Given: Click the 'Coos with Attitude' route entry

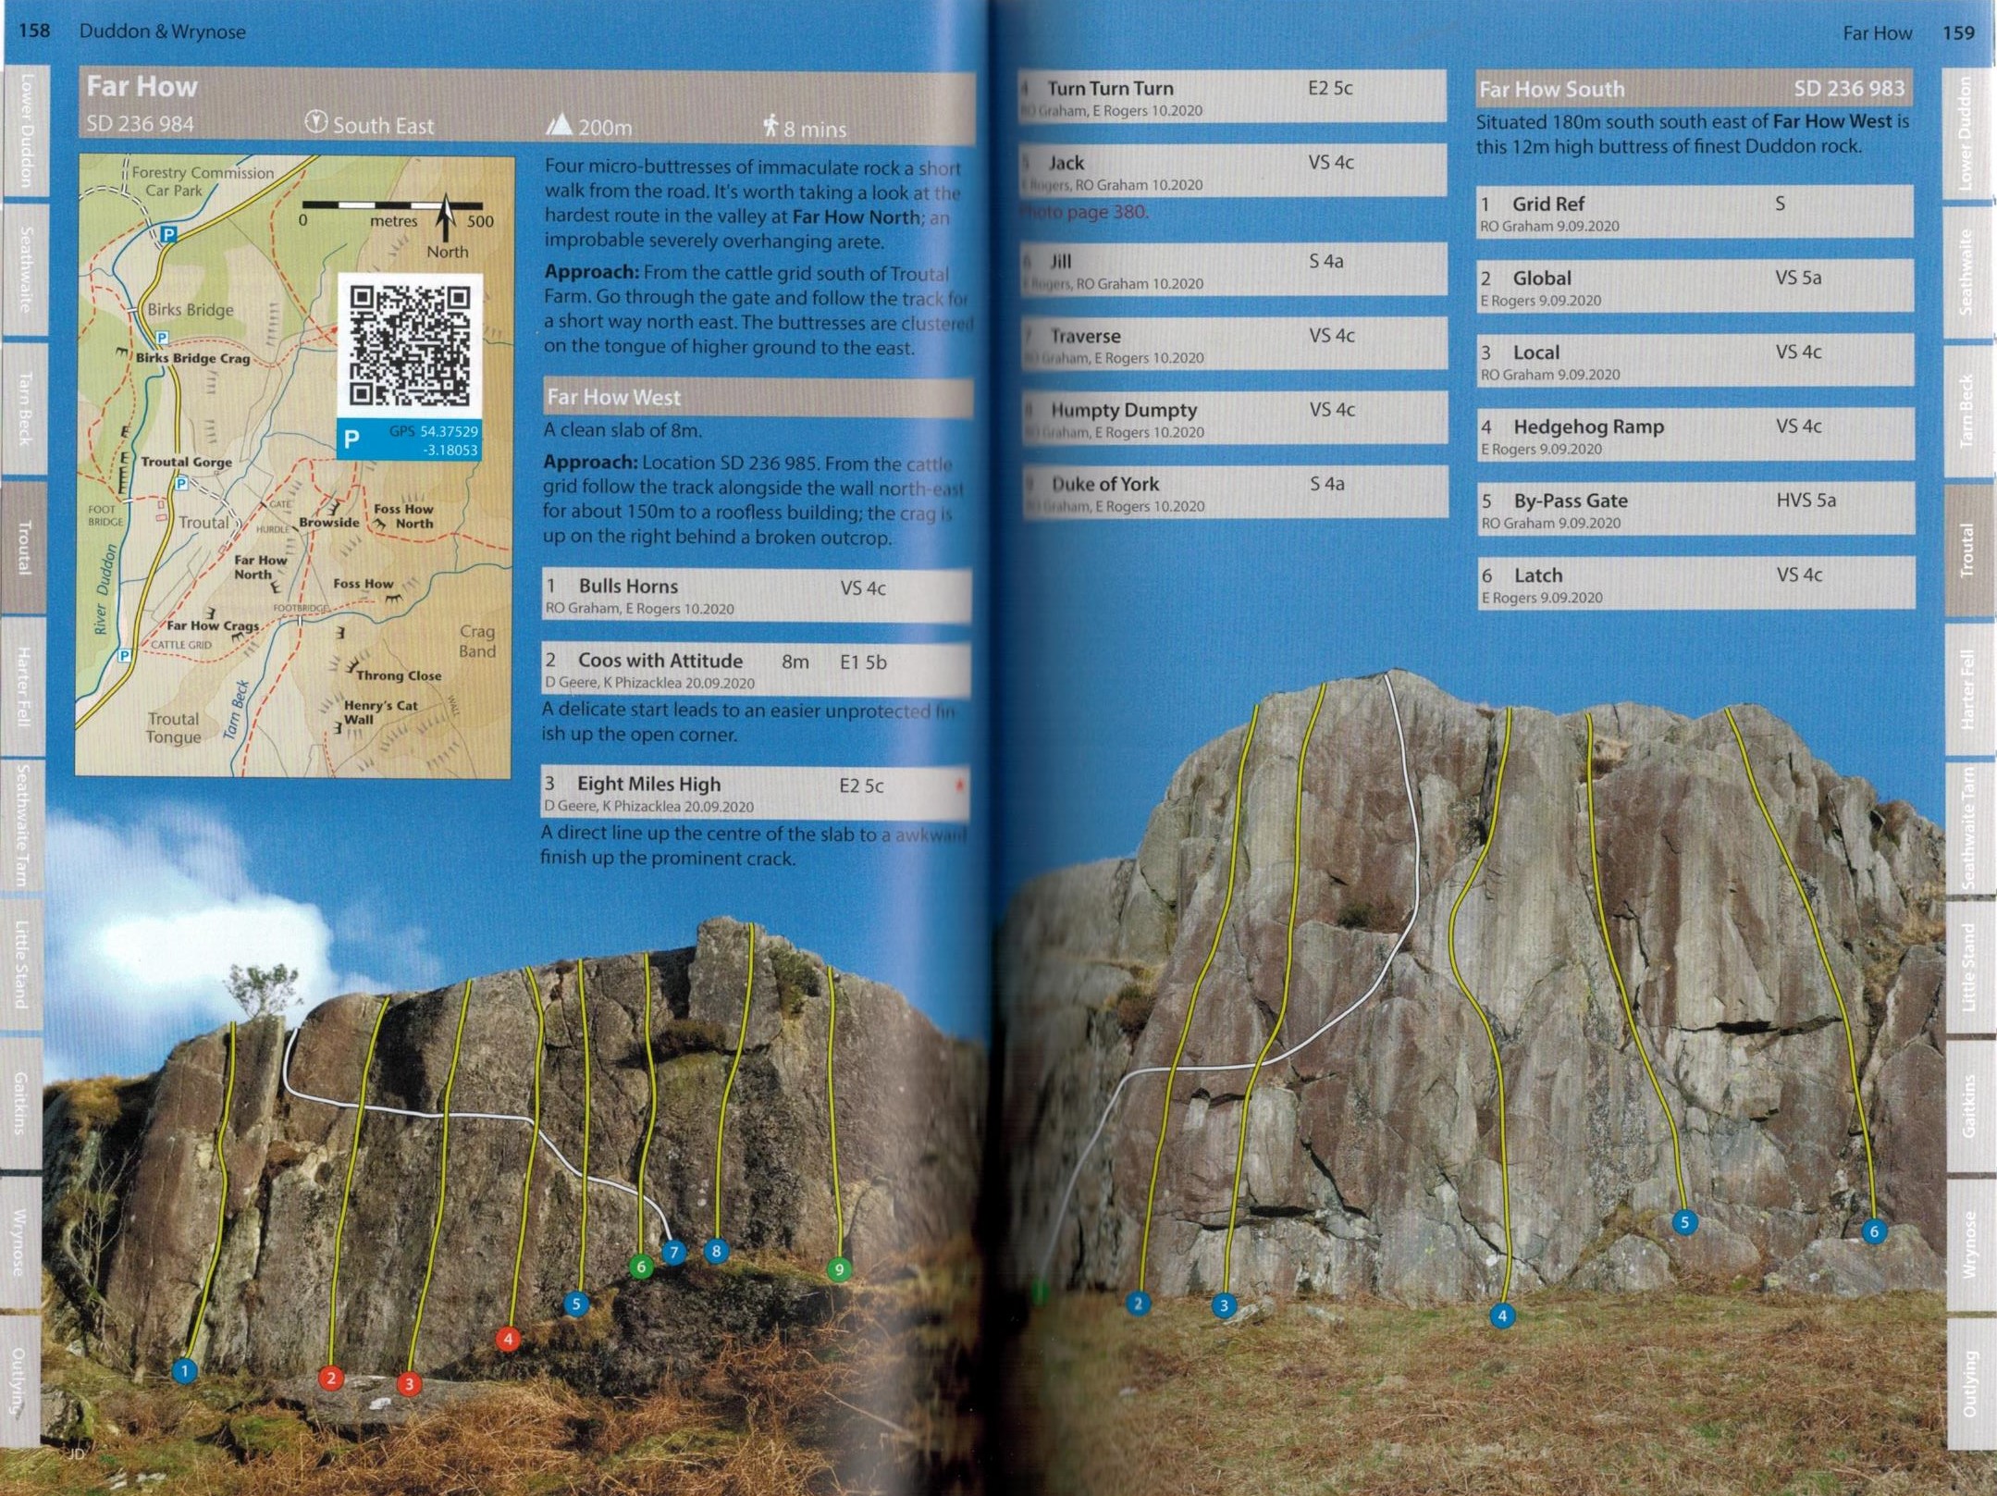Looking at the screenshot, I should (757, 670).
